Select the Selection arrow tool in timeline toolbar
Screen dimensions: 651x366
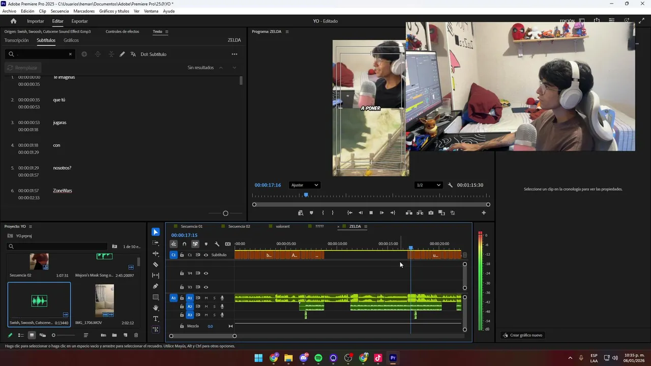156,232
